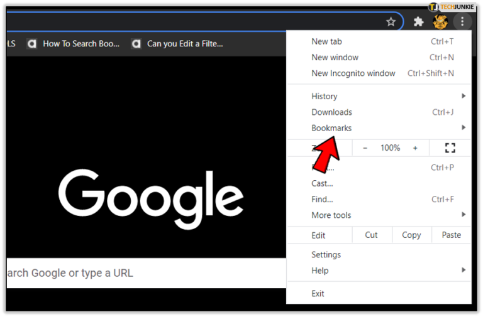Select New tab from the menu
The image size is (483, 317).
[x=379, y=41]
